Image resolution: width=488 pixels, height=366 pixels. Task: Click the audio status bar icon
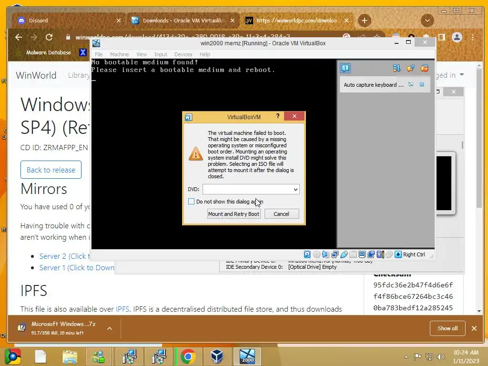(325, 254)
